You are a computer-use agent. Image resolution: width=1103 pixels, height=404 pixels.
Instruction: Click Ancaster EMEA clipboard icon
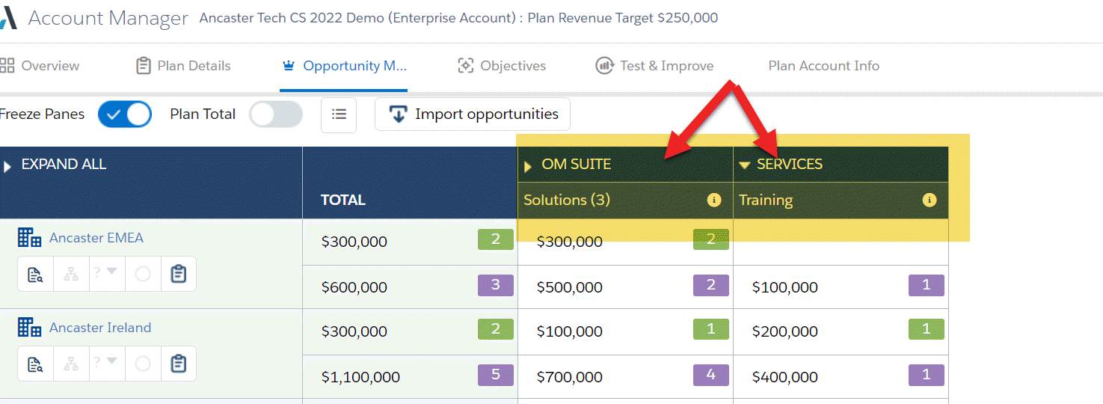coord(178,275)
